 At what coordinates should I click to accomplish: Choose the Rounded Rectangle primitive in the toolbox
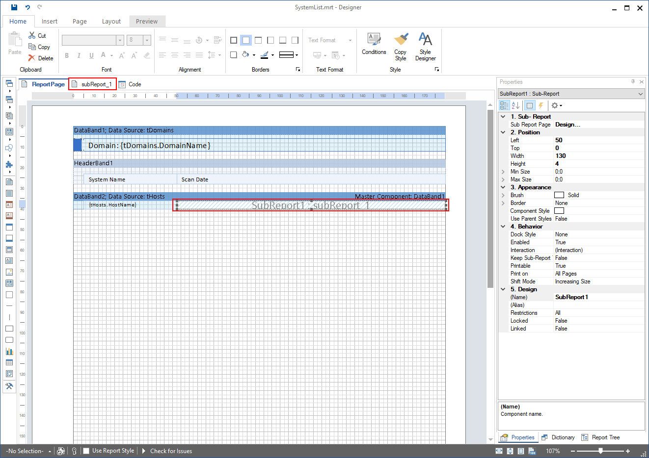[9, 340]
